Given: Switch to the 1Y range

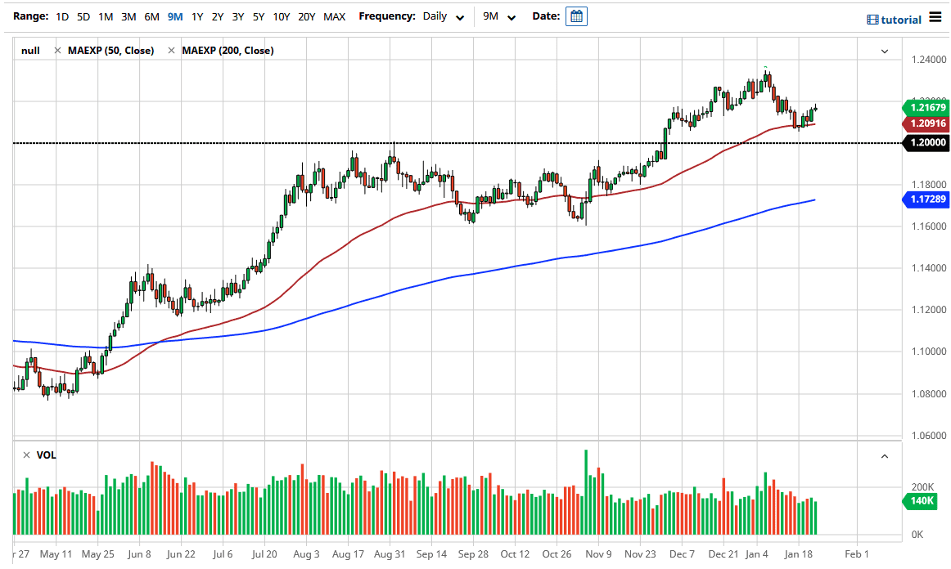Looking at the screenshot, I should [196, 16].
